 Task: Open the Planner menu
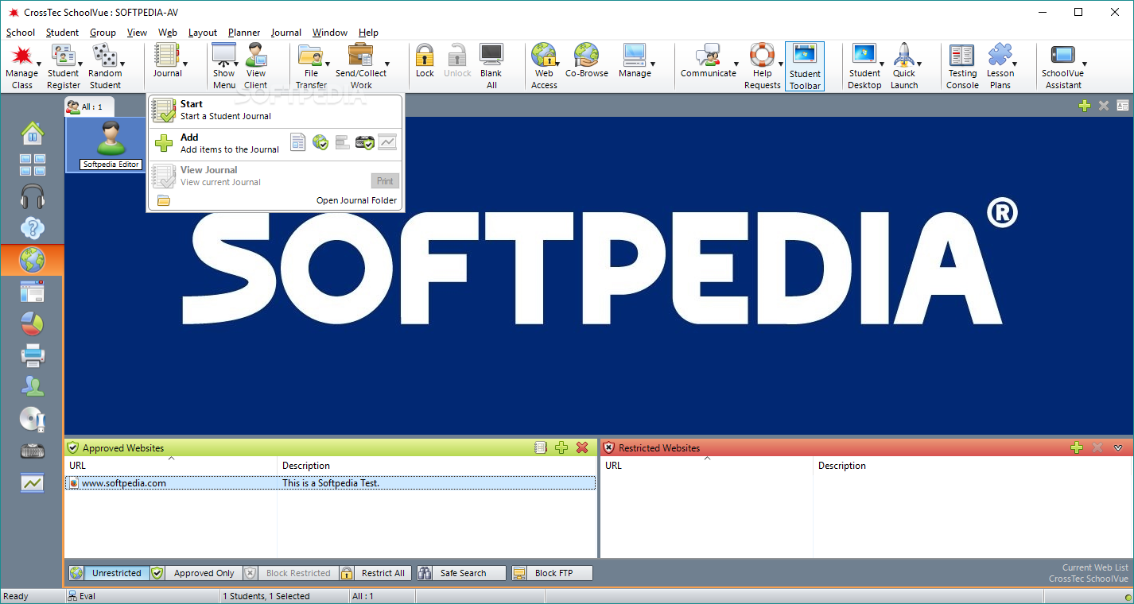244,33
